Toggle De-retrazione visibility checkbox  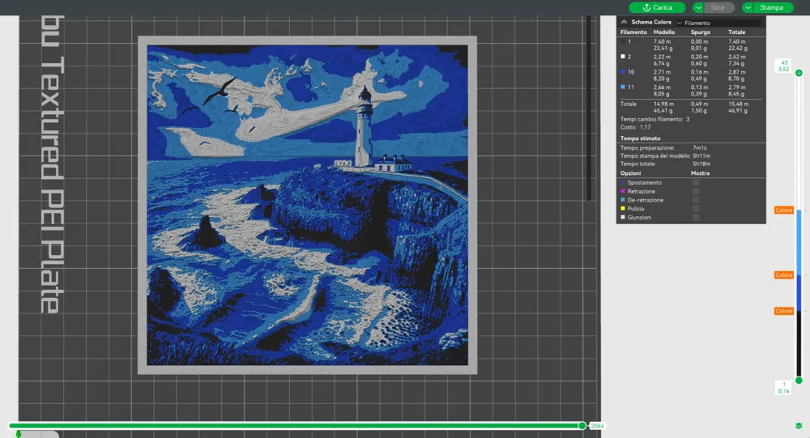point(696,200)
